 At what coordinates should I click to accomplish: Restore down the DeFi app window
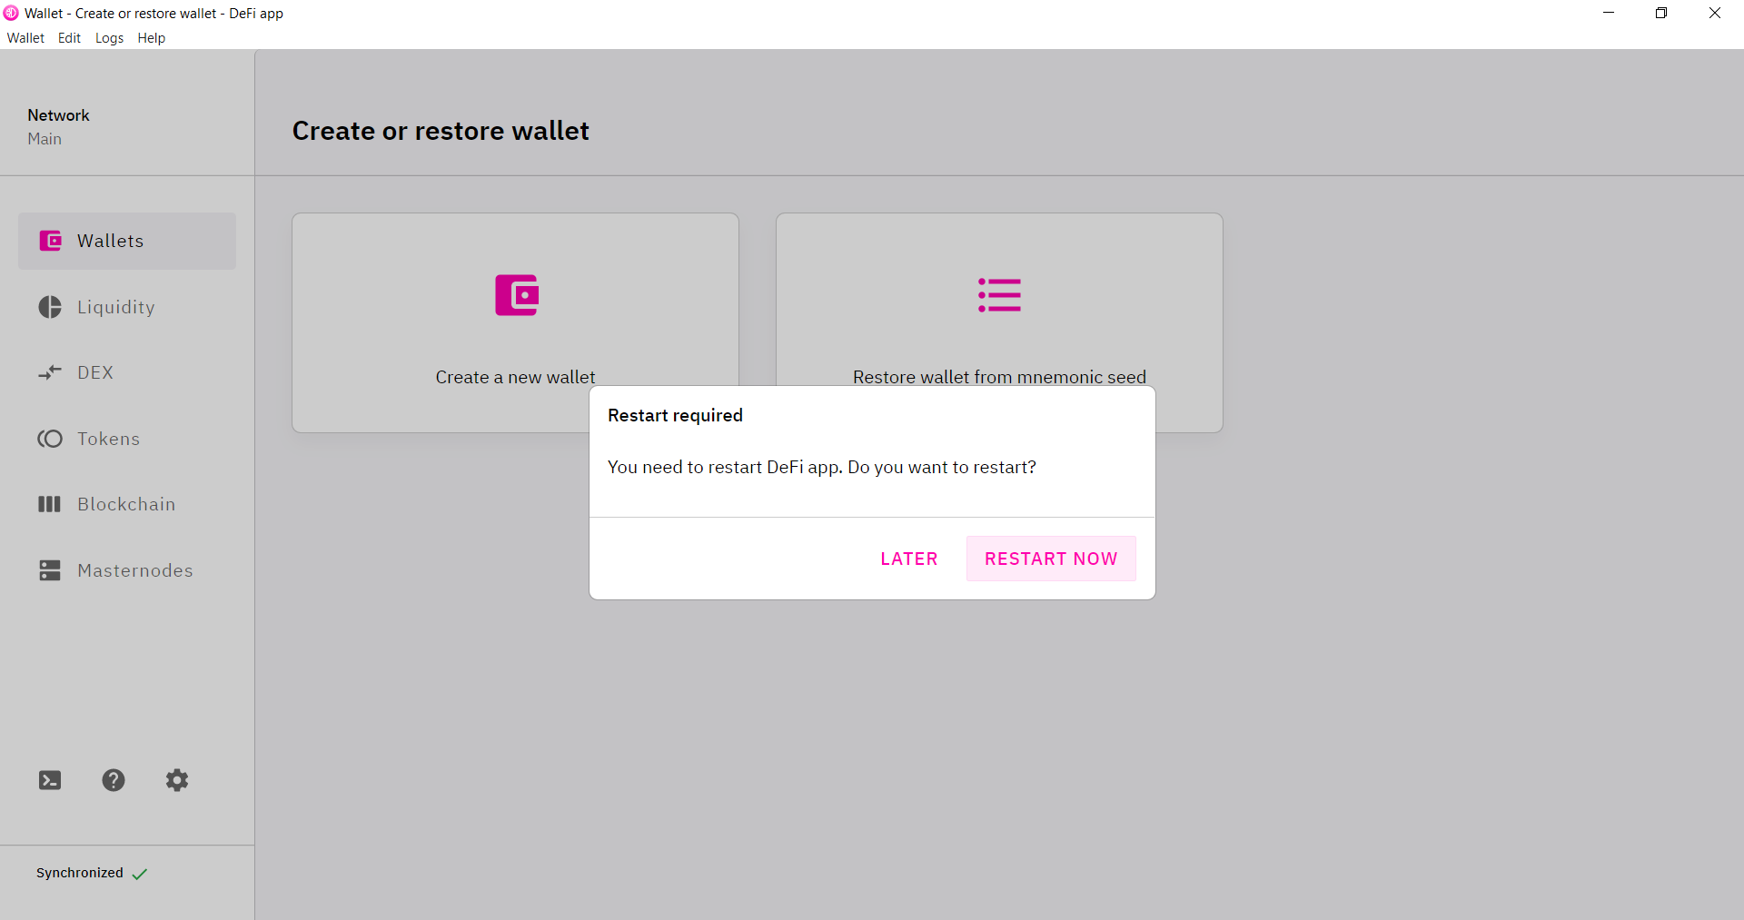click(x=1661, y=13)
